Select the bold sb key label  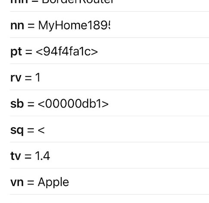pos(17,104)
